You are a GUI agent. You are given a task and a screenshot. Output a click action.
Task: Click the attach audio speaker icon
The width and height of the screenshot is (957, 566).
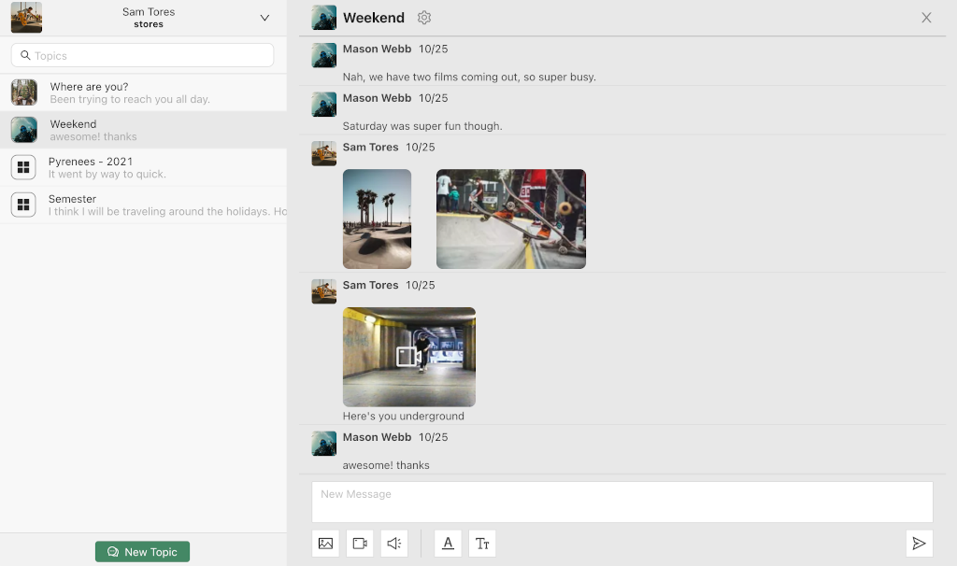pos(394,544)
